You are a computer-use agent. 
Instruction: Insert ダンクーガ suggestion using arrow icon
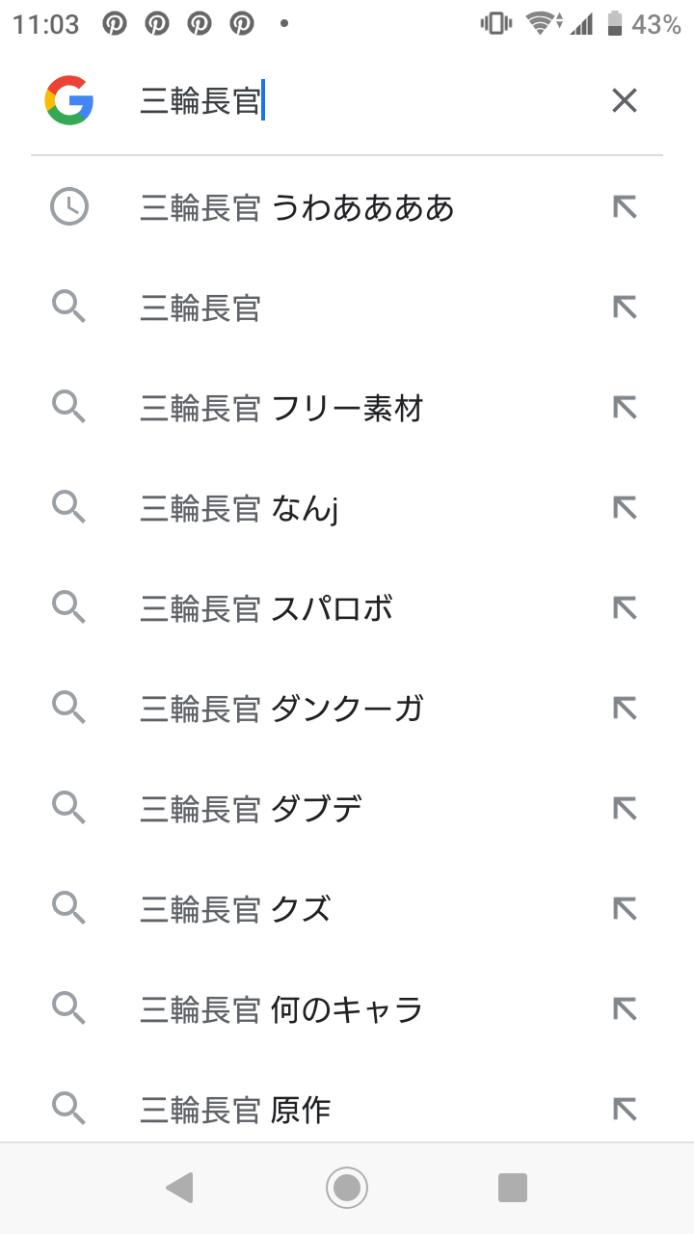pyautogui.click(x=625, y=709)
